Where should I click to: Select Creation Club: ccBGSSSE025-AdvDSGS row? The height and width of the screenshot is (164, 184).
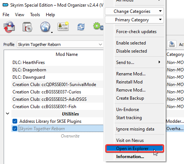coord(57,99)
